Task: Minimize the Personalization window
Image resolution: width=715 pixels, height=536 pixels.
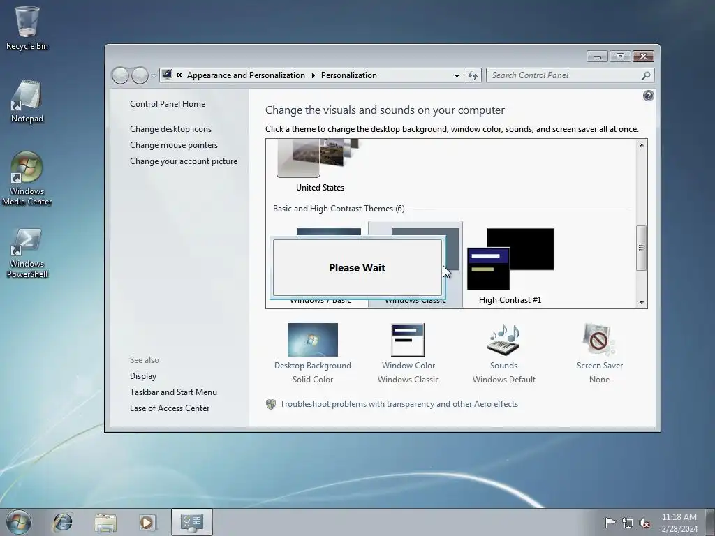Action: click(x=597, y=57)
